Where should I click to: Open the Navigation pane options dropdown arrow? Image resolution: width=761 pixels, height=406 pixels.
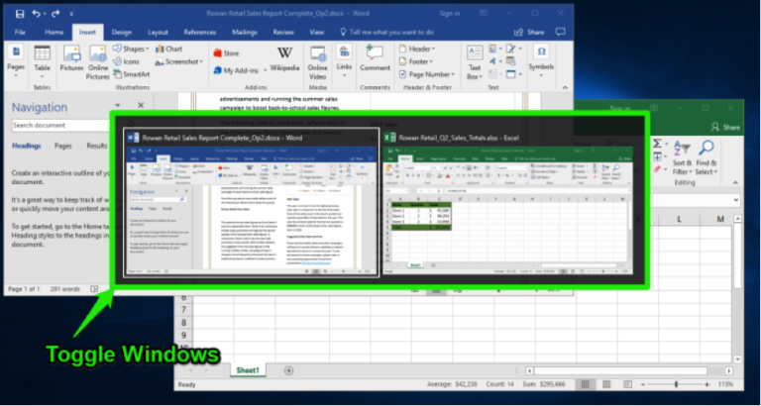(118, 105)
